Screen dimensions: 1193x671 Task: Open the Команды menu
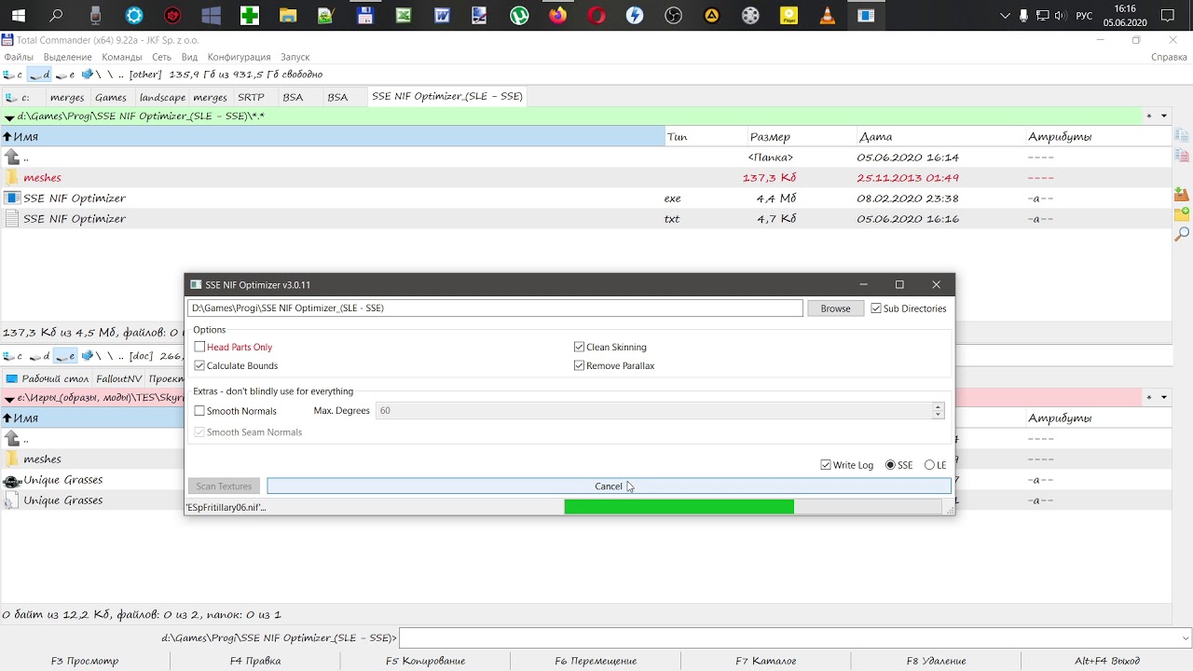coord(122,57)
